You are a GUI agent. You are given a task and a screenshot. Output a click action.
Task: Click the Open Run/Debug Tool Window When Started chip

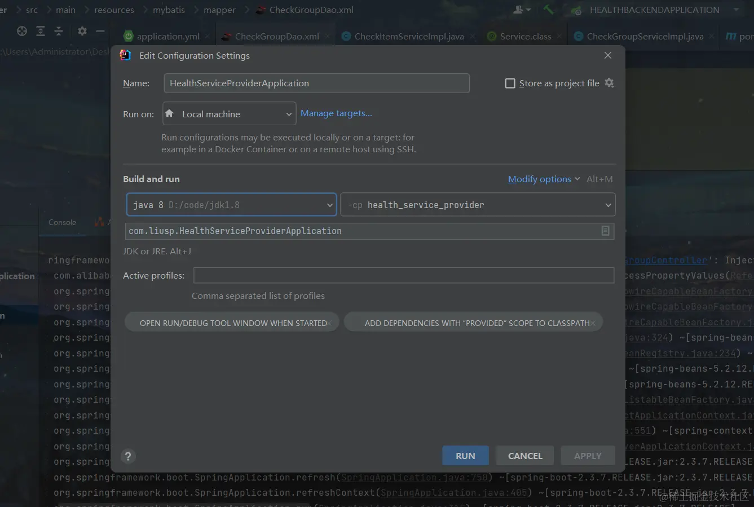tap(233, 323)
